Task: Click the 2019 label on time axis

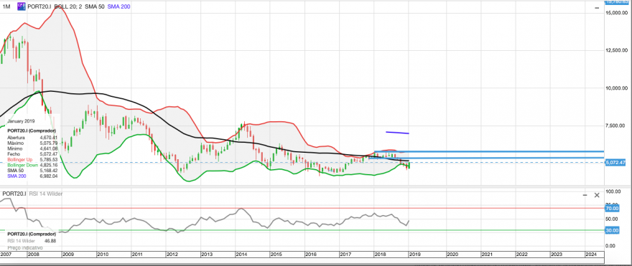Action: [x=415, y=255]
